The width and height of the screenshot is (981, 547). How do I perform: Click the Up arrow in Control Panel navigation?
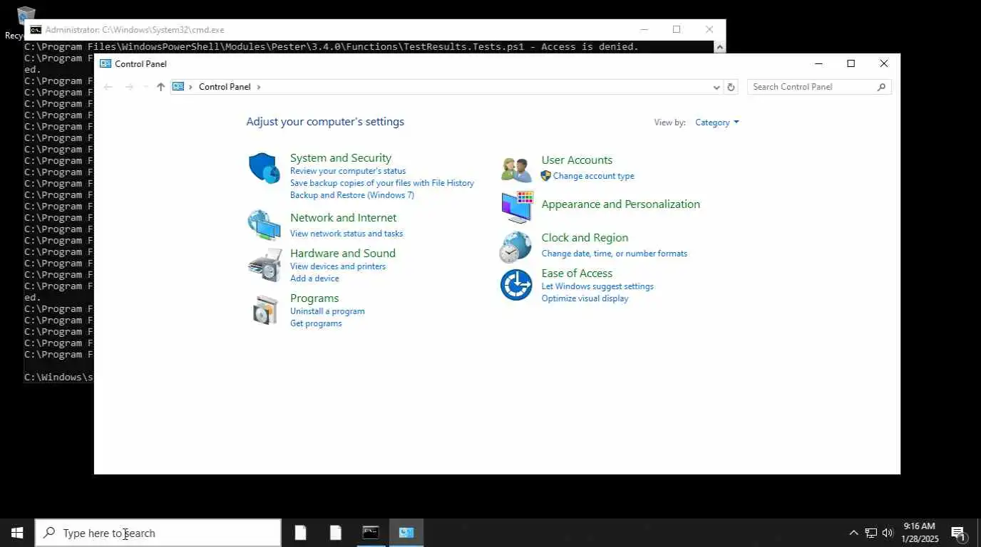click(160, 87)
